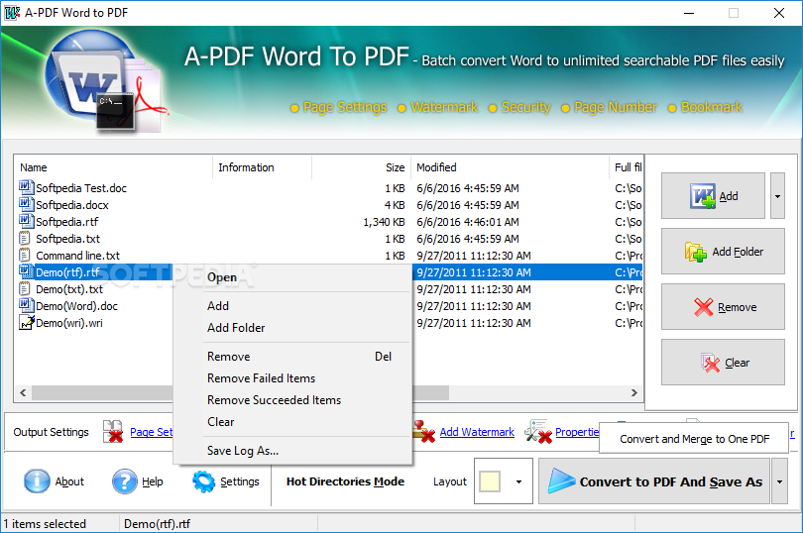This screenshot has height=533, width=803.
Task: Choose Remove in the context menu
Action: (x=292, y=357)
